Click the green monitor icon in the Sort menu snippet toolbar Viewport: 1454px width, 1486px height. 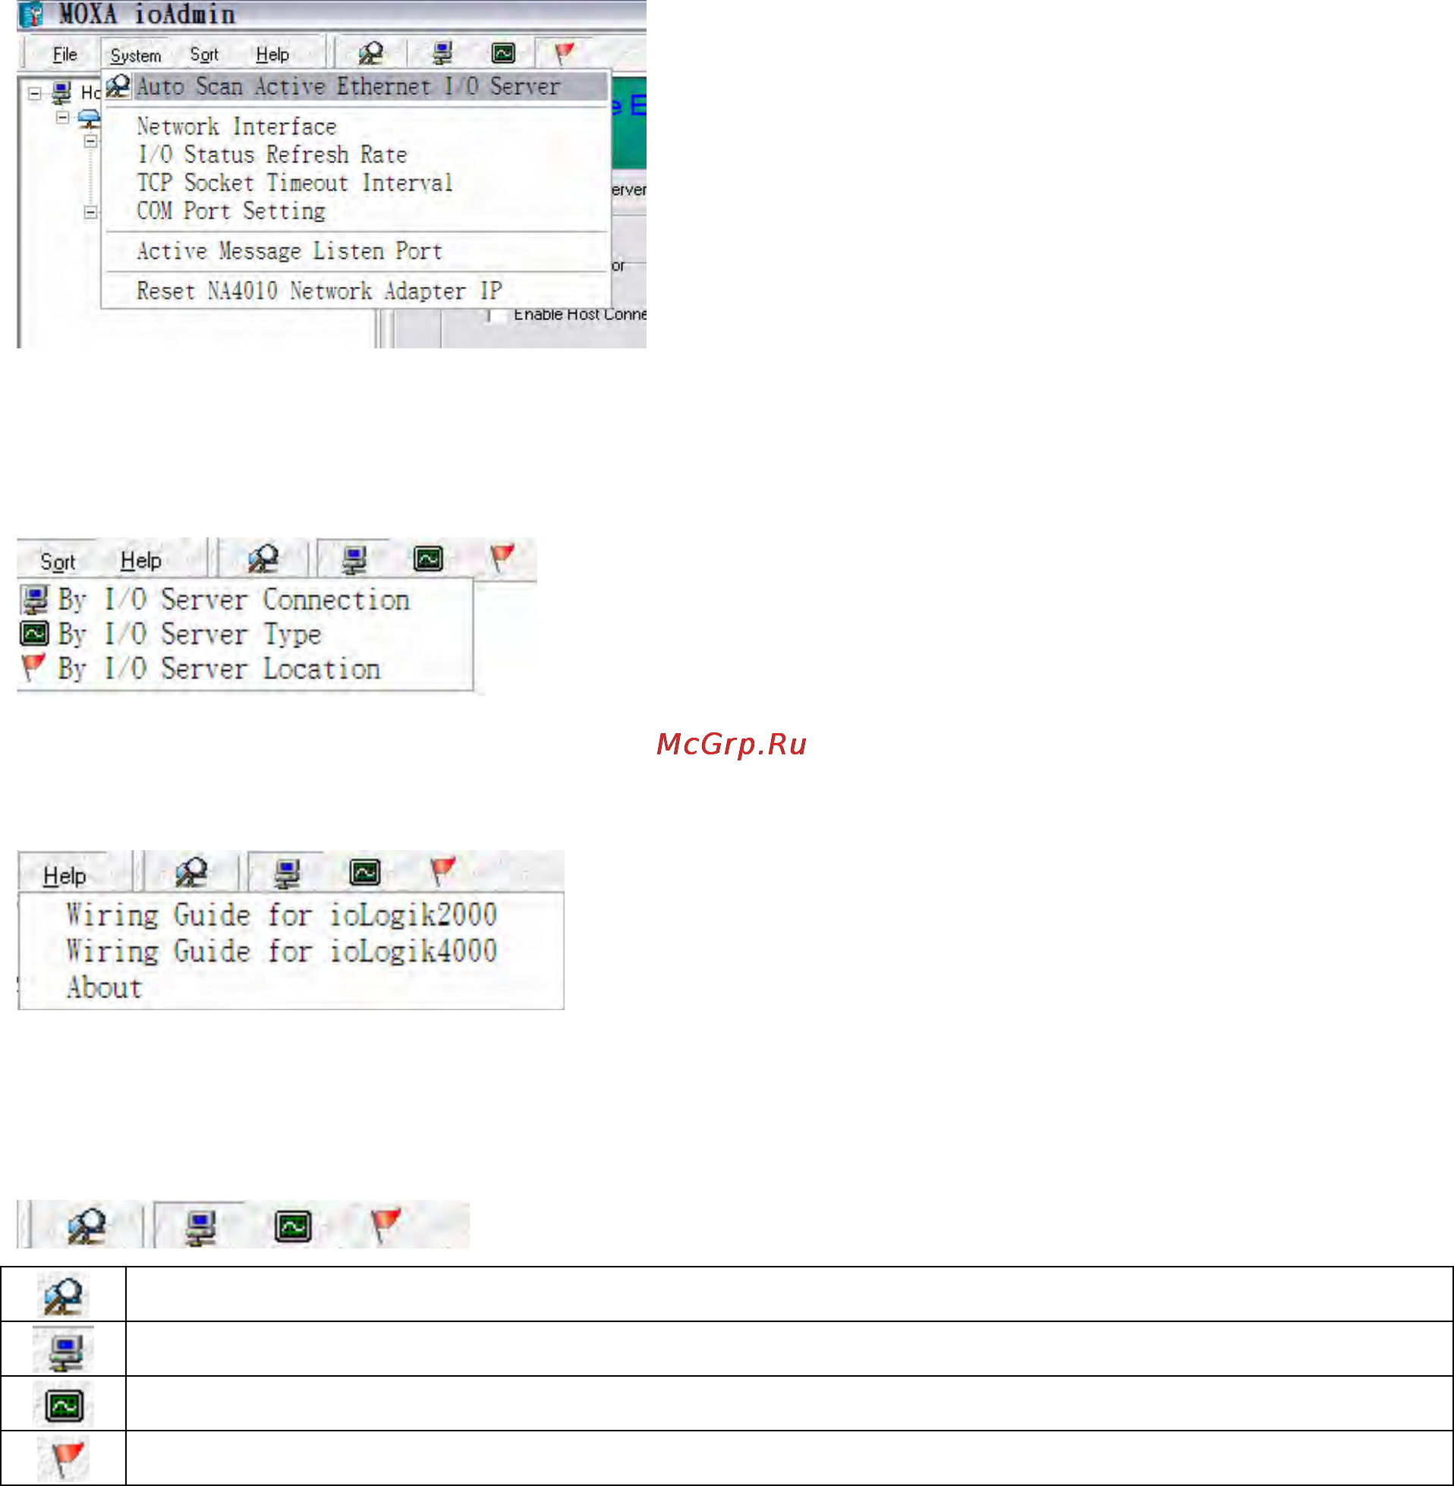coord(429,559)
